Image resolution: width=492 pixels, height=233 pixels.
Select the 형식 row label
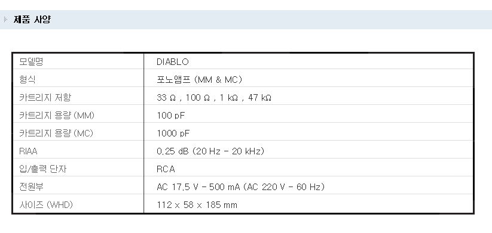[x=27, y=79]
